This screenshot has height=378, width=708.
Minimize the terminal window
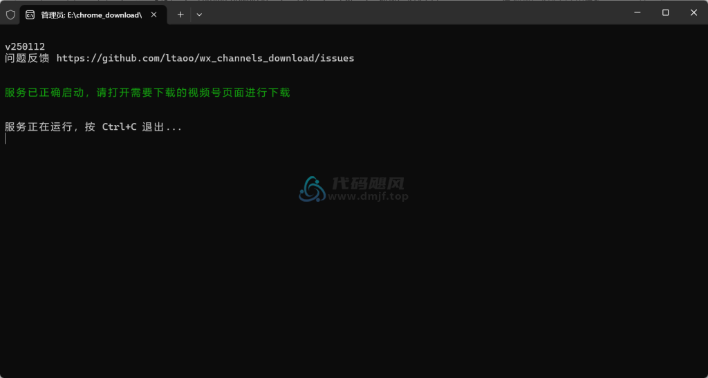click(x=637, y=12)
